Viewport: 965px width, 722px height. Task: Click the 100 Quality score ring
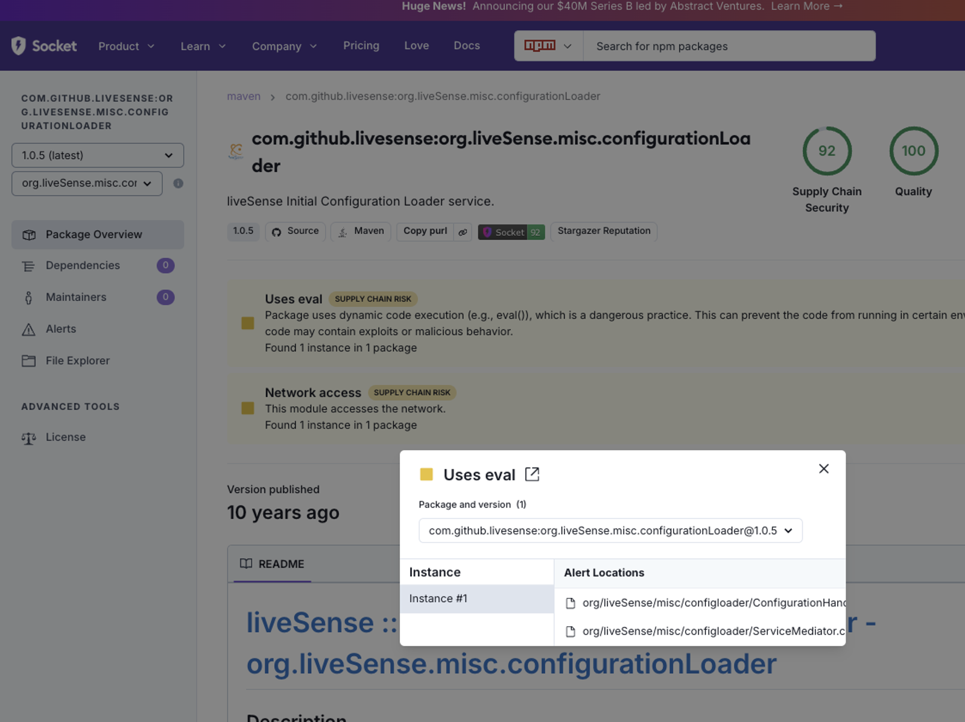pyautogui.click(x=914, y=151)
